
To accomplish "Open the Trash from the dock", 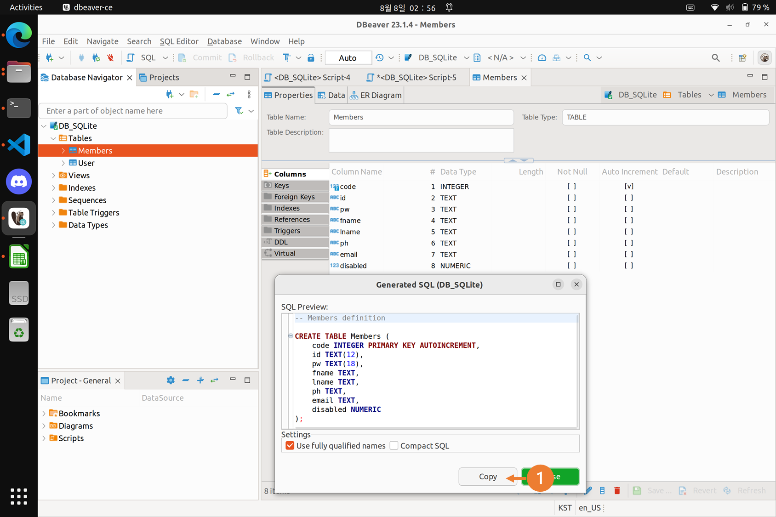I will click(x=19, y=330).
